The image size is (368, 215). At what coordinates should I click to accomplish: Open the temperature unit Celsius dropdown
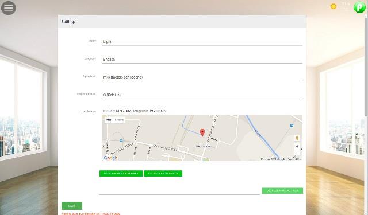[202, 95]
